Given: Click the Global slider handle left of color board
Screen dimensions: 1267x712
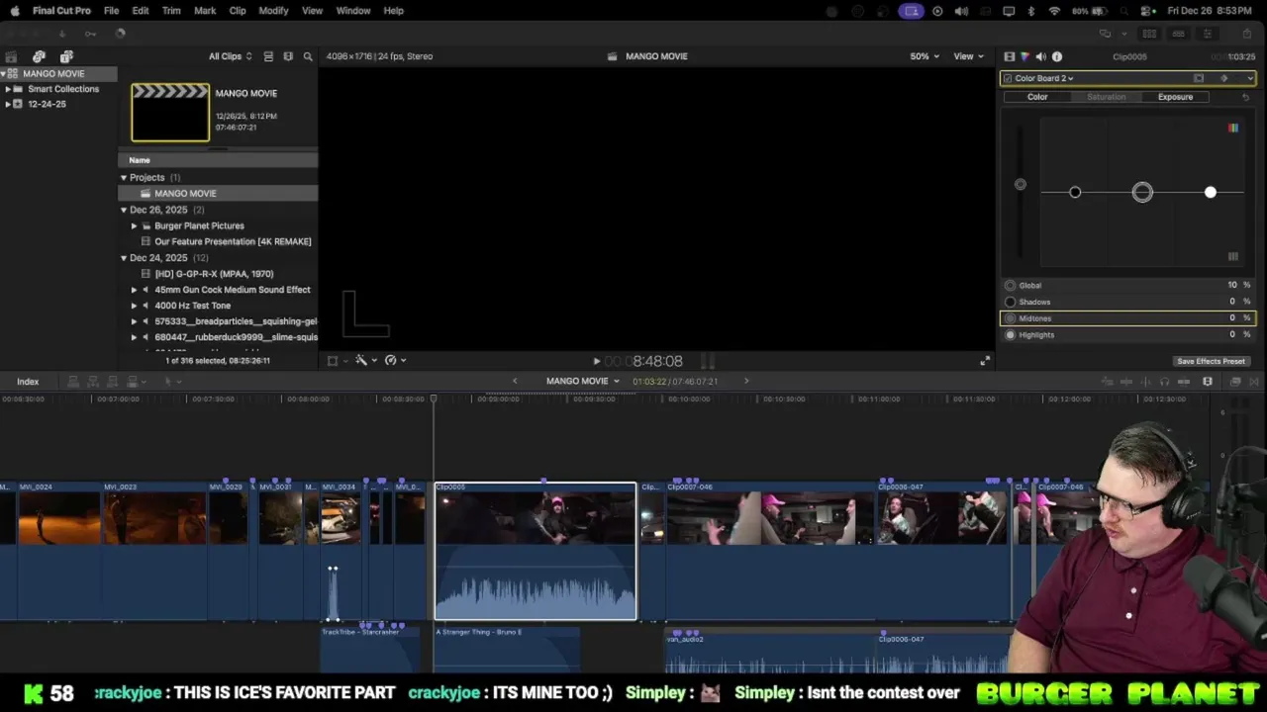Looking at the screenshot, I should click(1021, 184).
